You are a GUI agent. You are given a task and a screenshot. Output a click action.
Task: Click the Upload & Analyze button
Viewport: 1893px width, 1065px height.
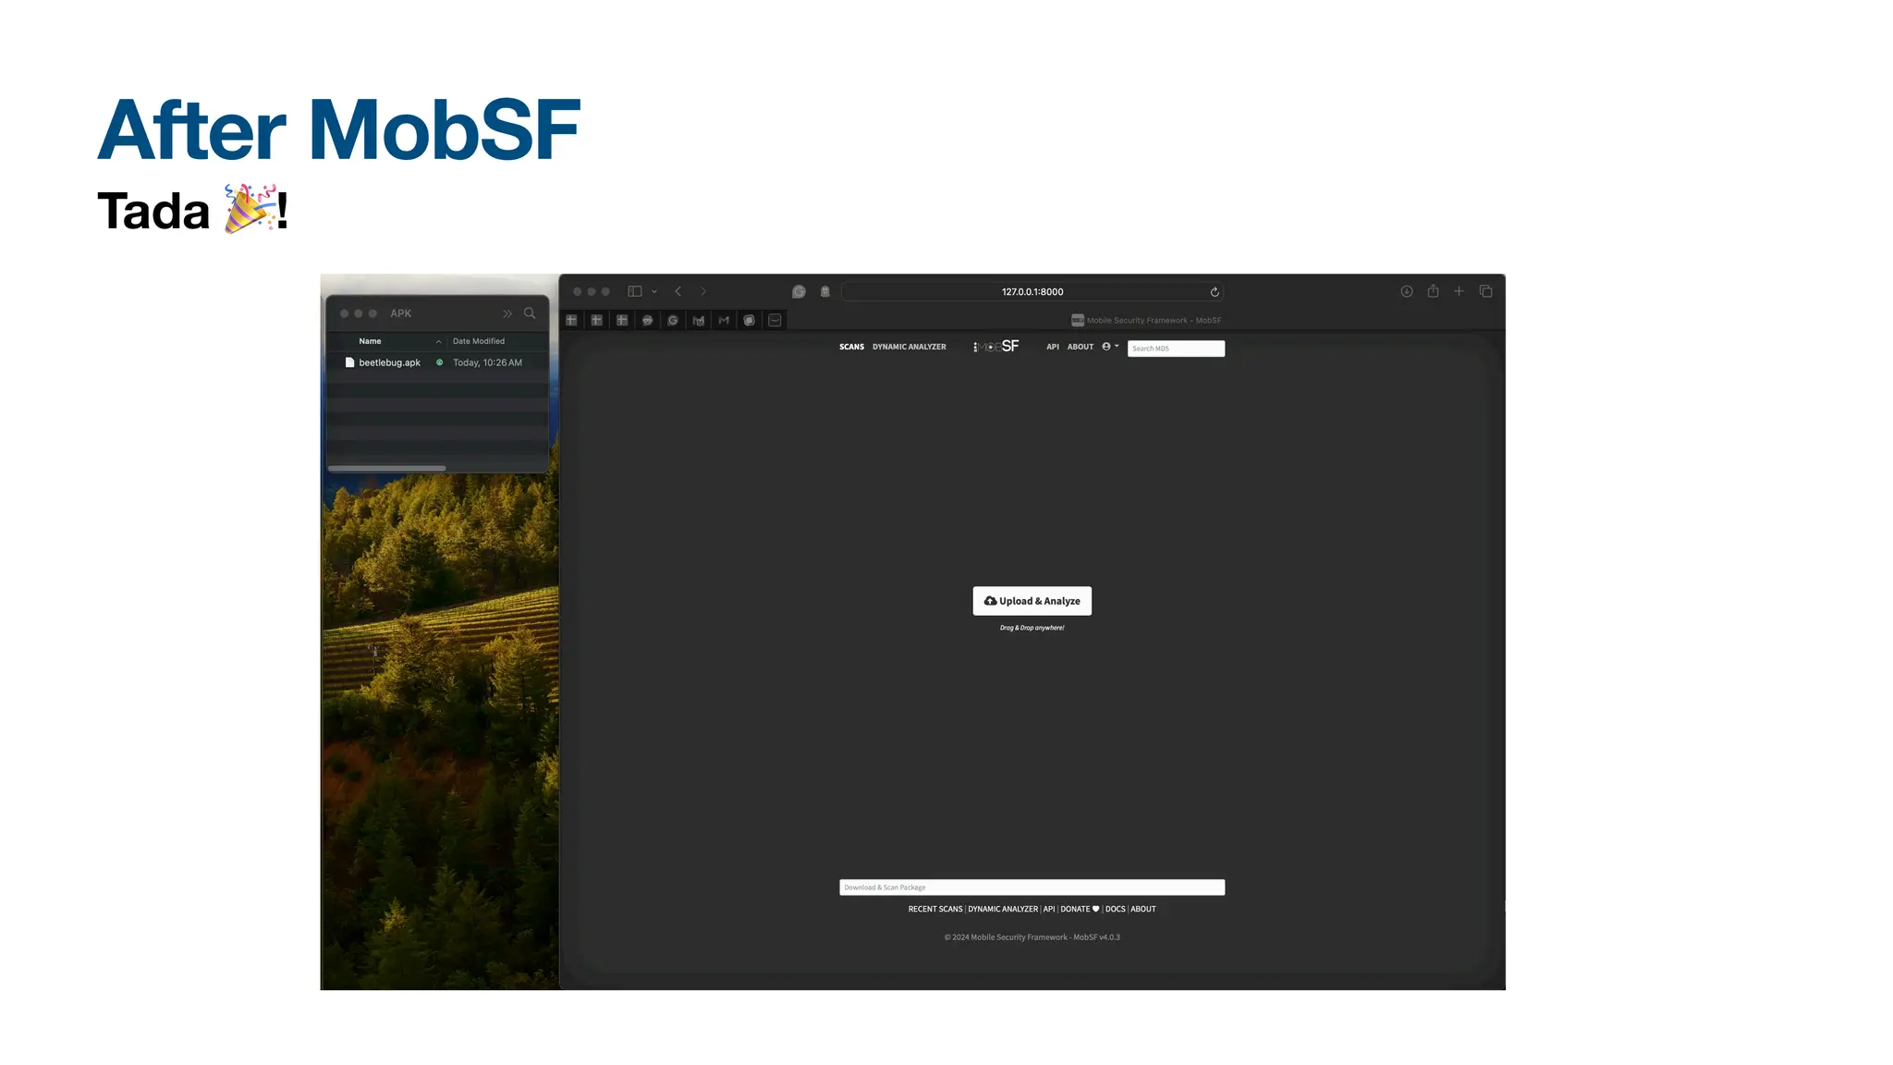pos(1032,601)
